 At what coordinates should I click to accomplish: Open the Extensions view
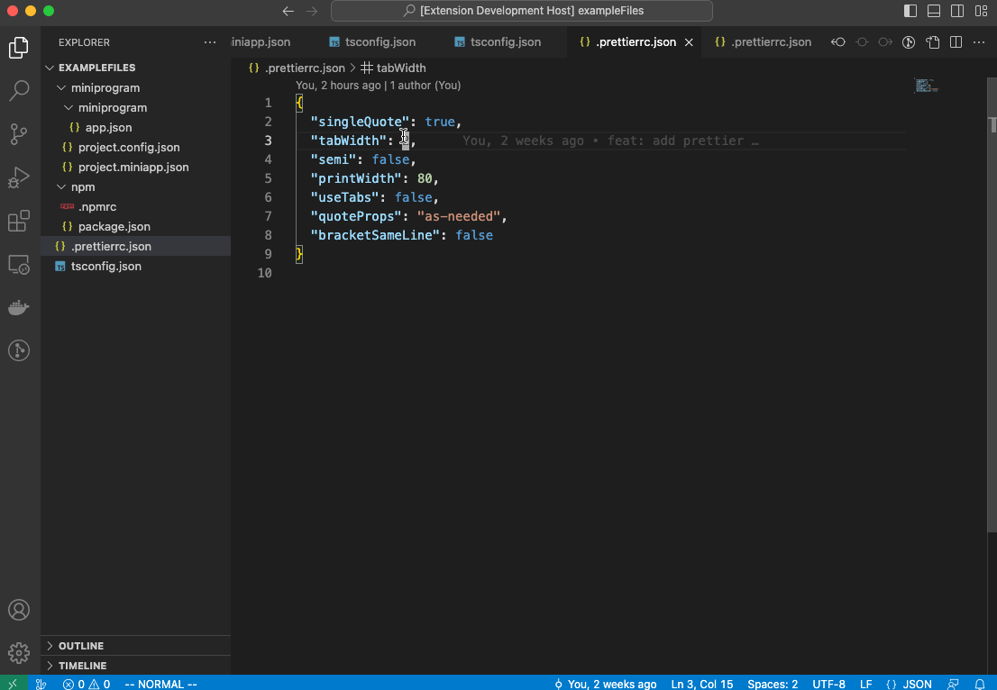pyautogui.click(x=19, y=221)
